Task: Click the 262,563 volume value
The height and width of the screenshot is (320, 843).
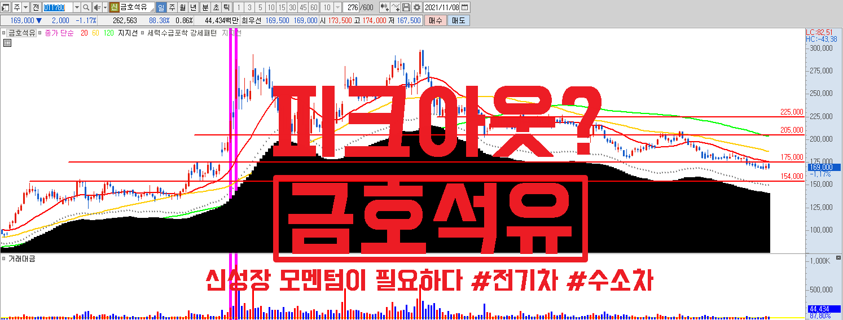Action: click(125, 20)
